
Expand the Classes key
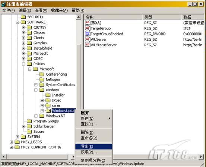coord(23,32)
